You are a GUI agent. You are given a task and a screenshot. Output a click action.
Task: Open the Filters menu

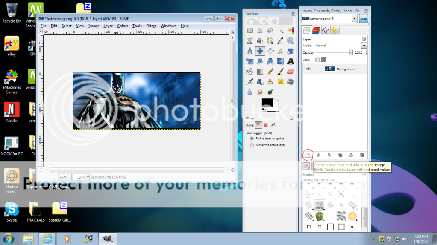pos(151,26)
